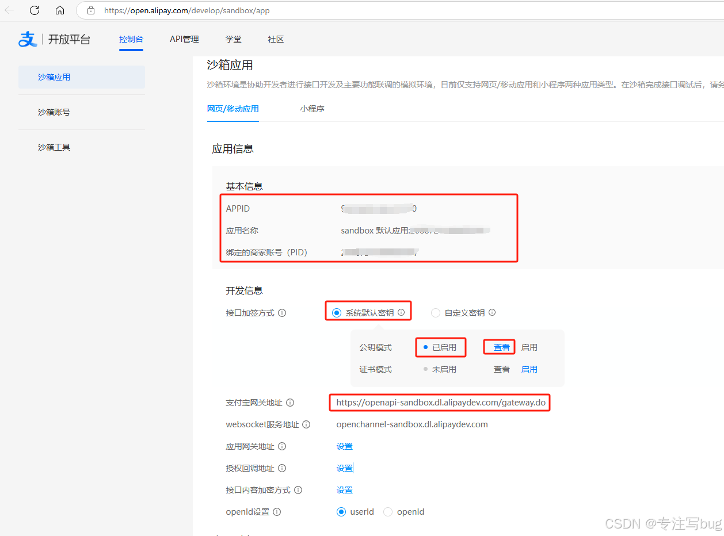Select 系统默认密钥 radio option

[x=337, y=313]
